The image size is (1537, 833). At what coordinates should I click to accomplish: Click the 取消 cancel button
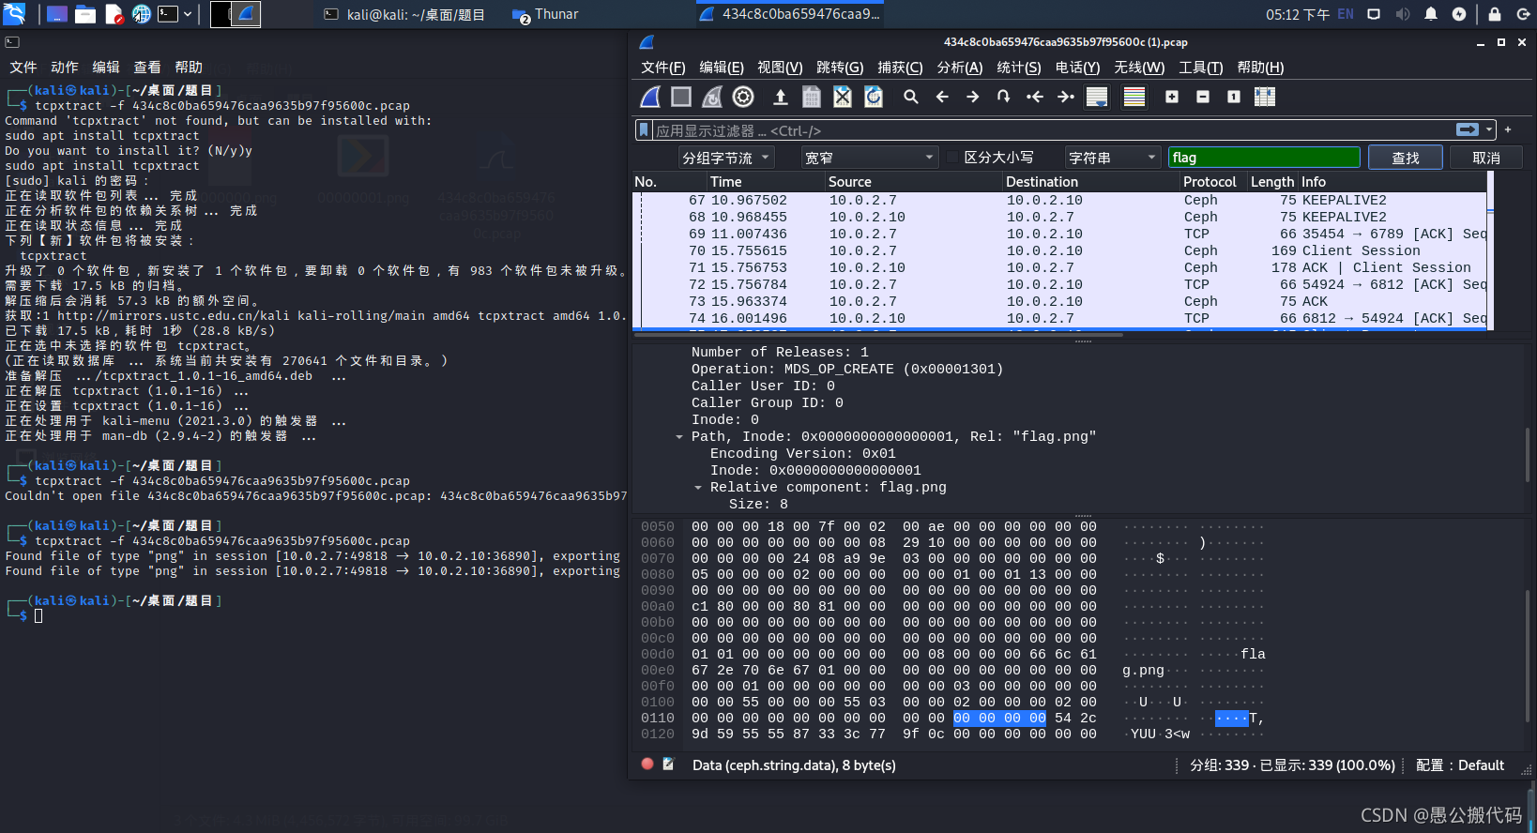[x=1486, y=158]
